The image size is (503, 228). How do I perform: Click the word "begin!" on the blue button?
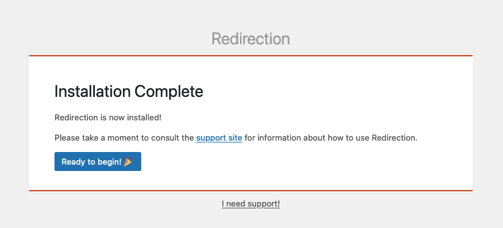click(x=110, y=162)
